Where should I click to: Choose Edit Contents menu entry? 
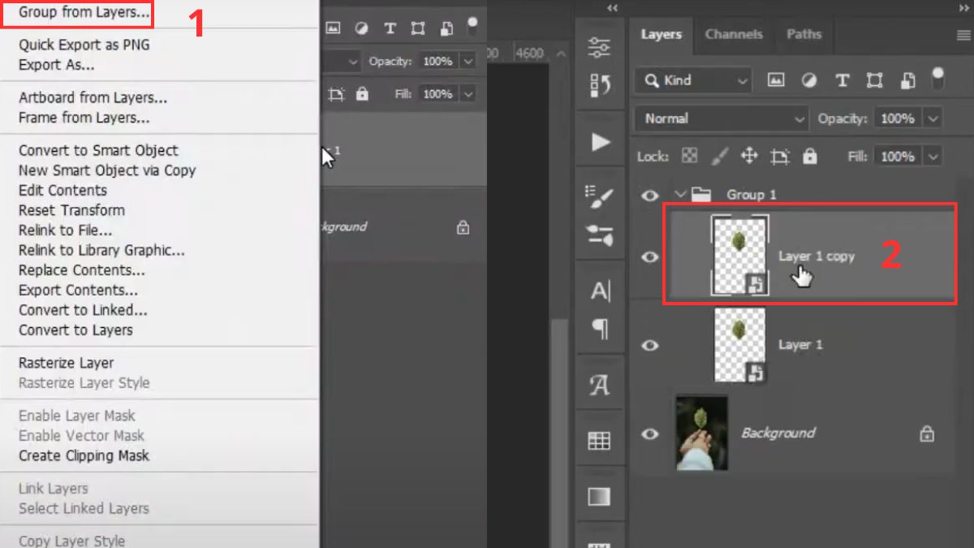tap(62, 190)
